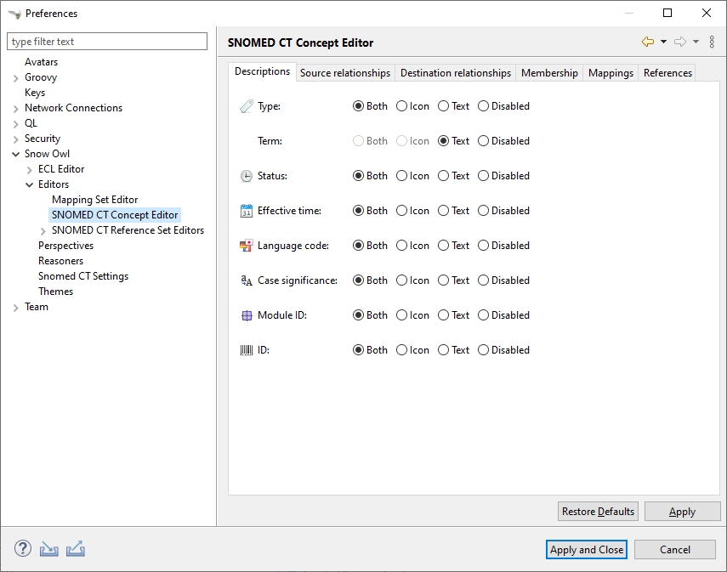Click the Apply and Close button
727x572 pixels.
tap(587, 550)
